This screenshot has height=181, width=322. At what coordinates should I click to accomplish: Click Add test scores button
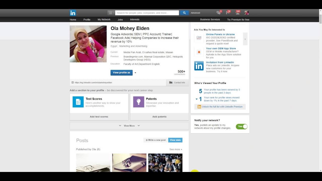point(99,117)
